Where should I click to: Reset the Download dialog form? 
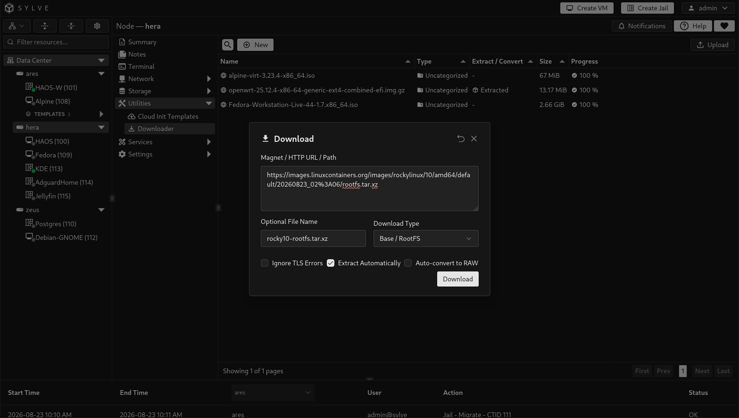pos(461,139)
